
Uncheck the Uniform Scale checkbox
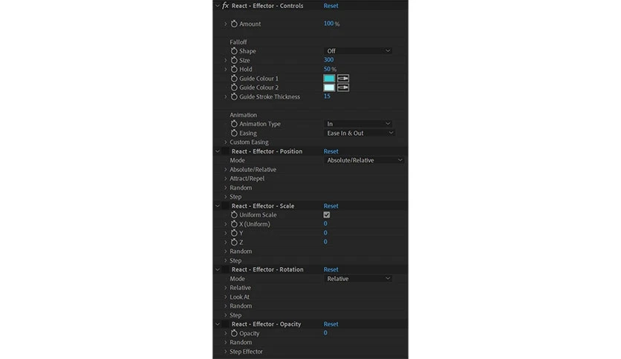click(x=327, y=214)
